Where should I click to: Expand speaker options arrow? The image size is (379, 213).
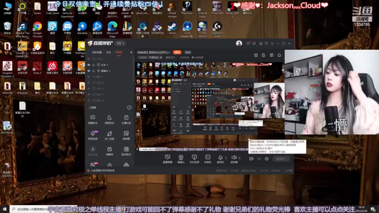[x=240, y=158]
